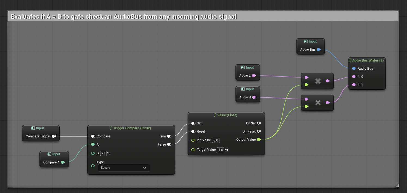Click the Output Value green pin

click(x=259, y=140)
